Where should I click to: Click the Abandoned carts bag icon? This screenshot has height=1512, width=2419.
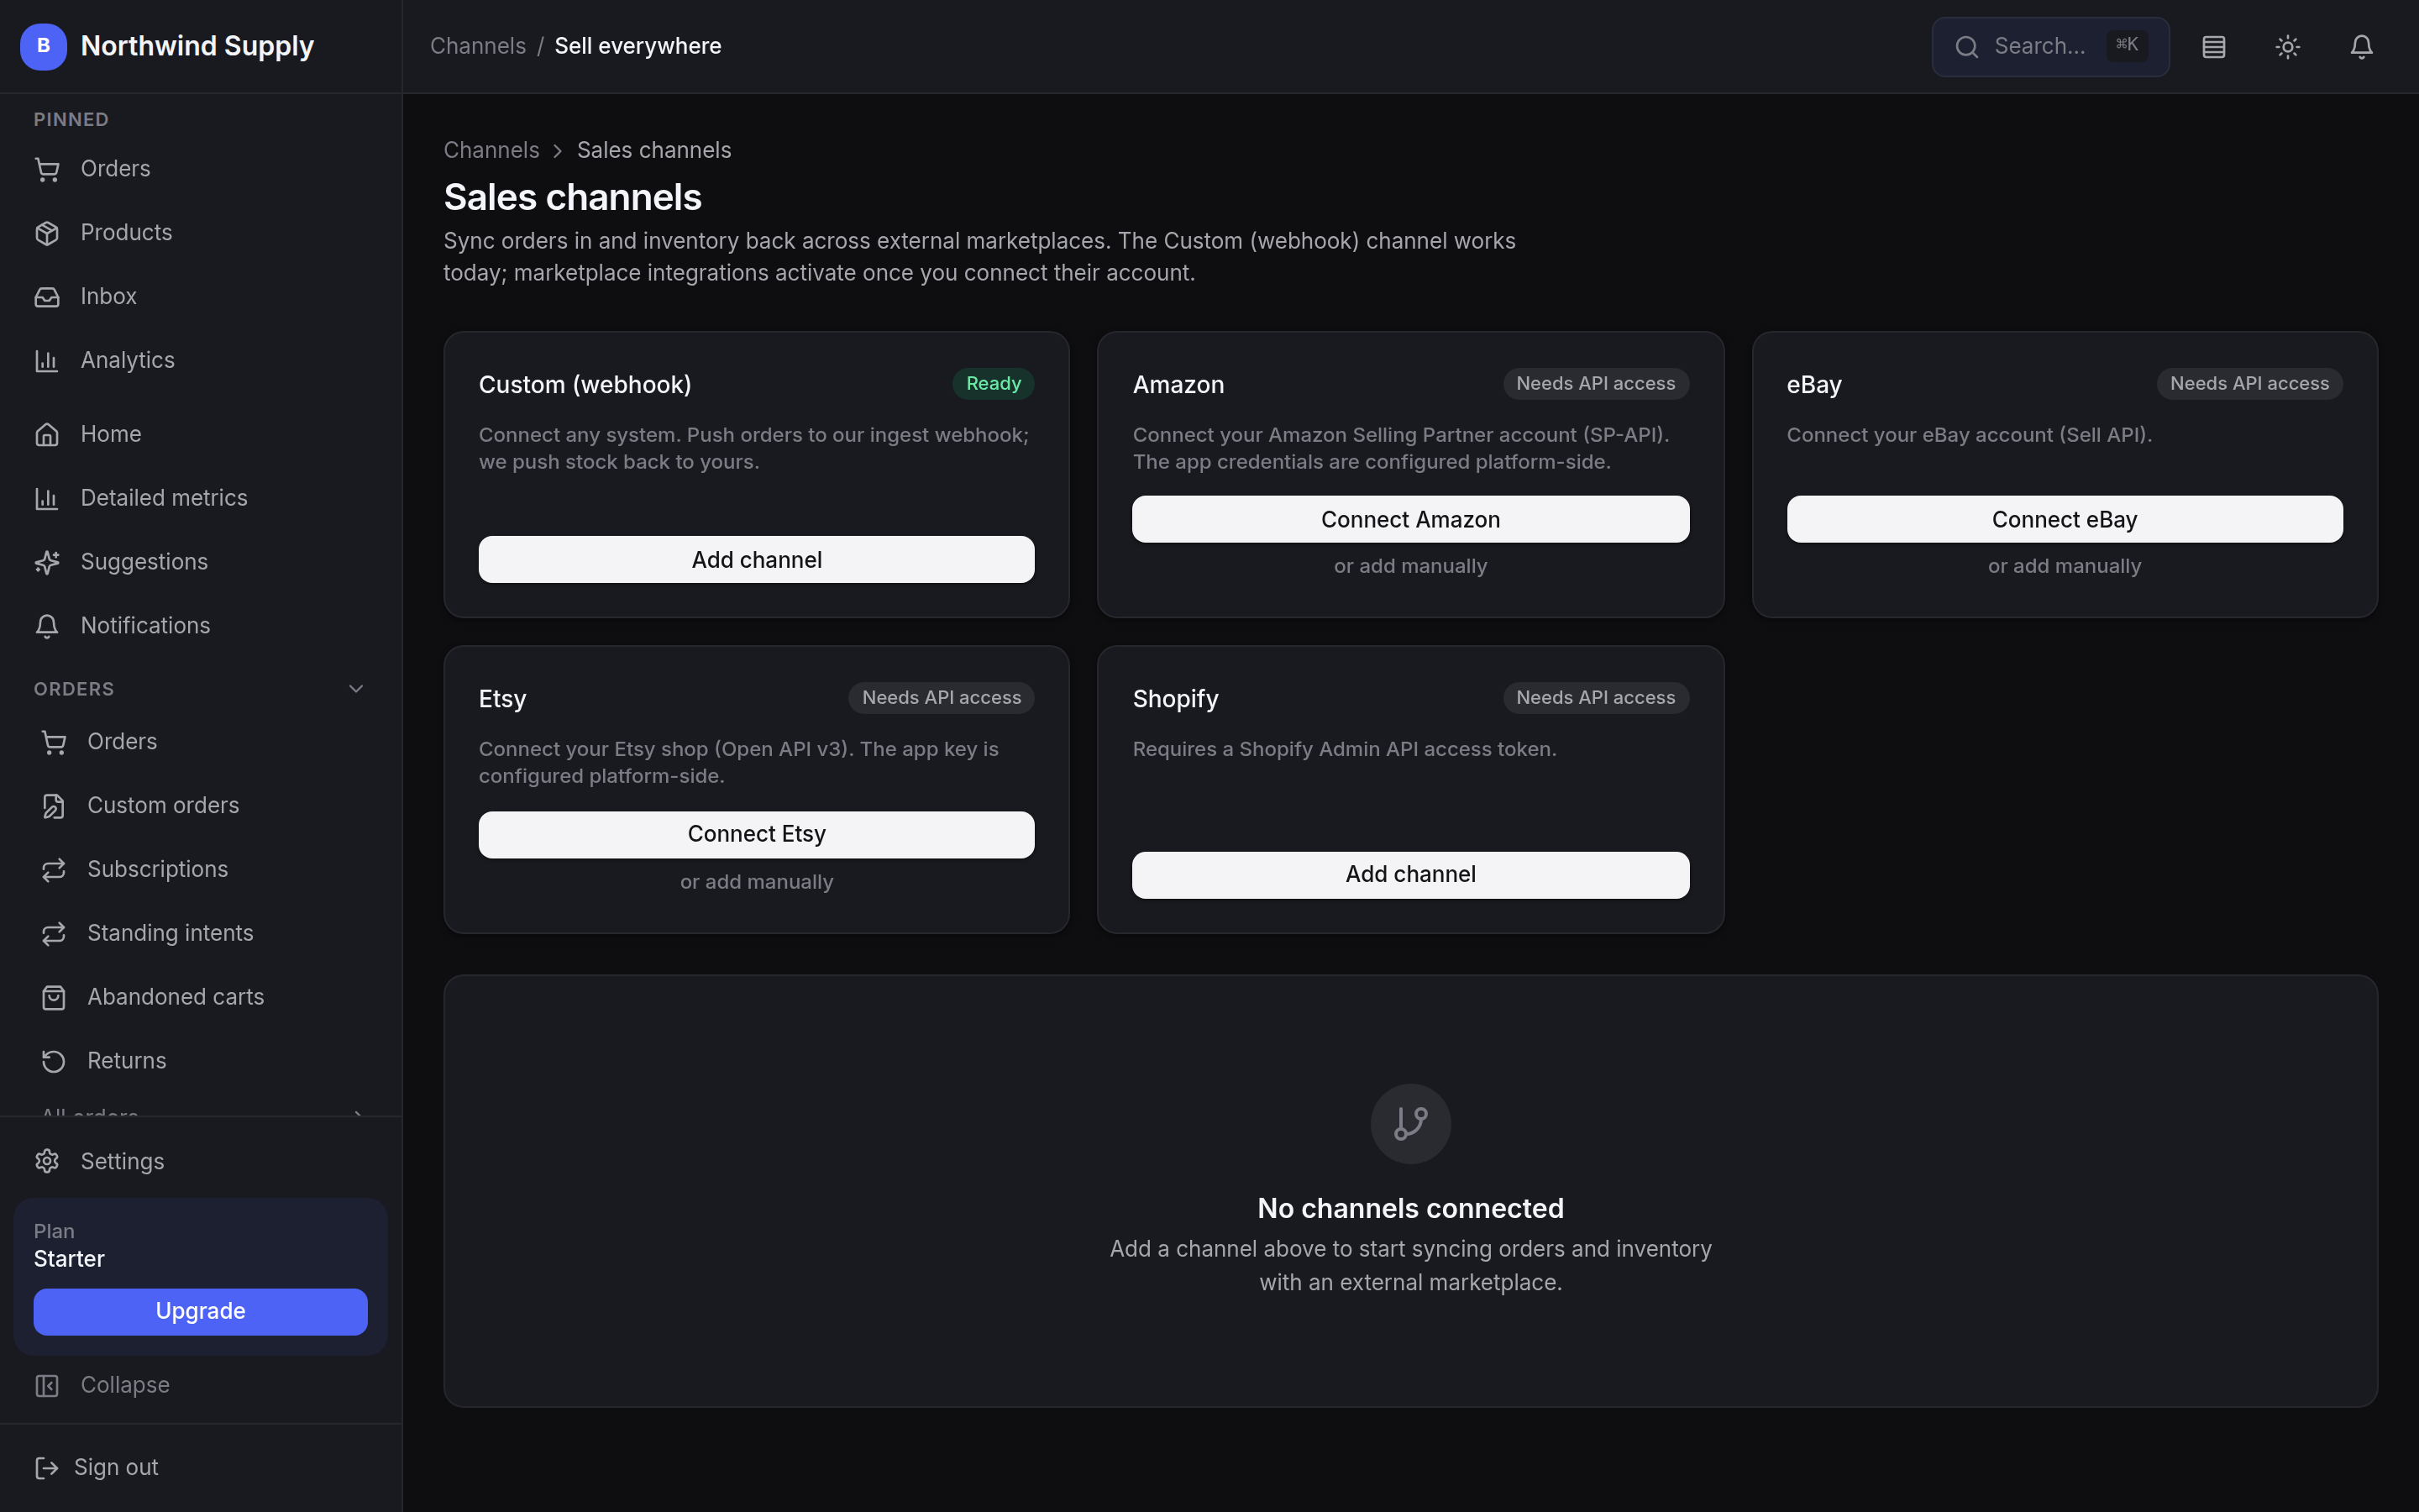(x=54, y=998)
